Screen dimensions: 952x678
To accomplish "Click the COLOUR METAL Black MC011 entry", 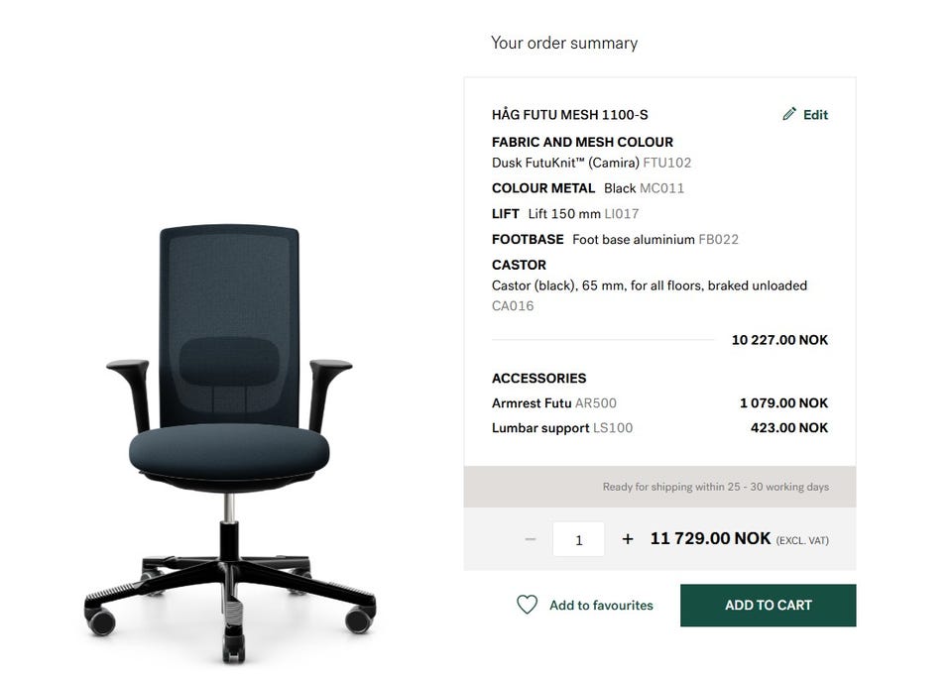I will coord(588,188).
